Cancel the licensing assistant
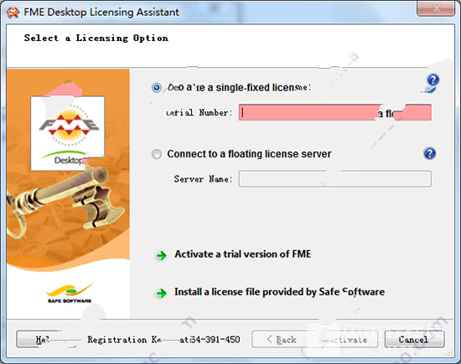 (414, 340)
